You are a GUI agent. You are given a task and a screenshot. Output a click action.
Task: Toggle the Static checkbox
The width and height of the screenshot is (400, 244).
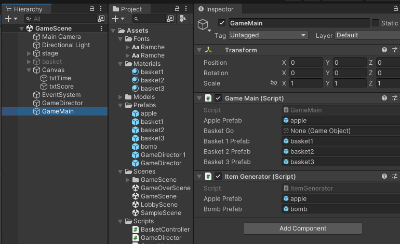375,23
